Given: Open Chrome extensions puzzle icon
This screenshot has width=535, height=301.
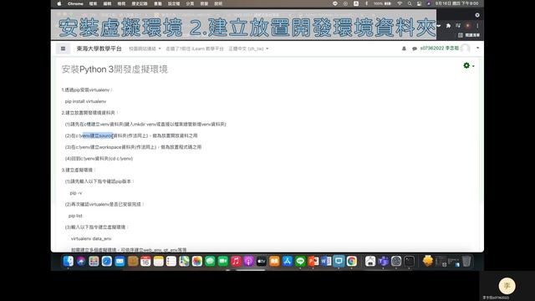Looking at the screenshot, I should 448,26.
